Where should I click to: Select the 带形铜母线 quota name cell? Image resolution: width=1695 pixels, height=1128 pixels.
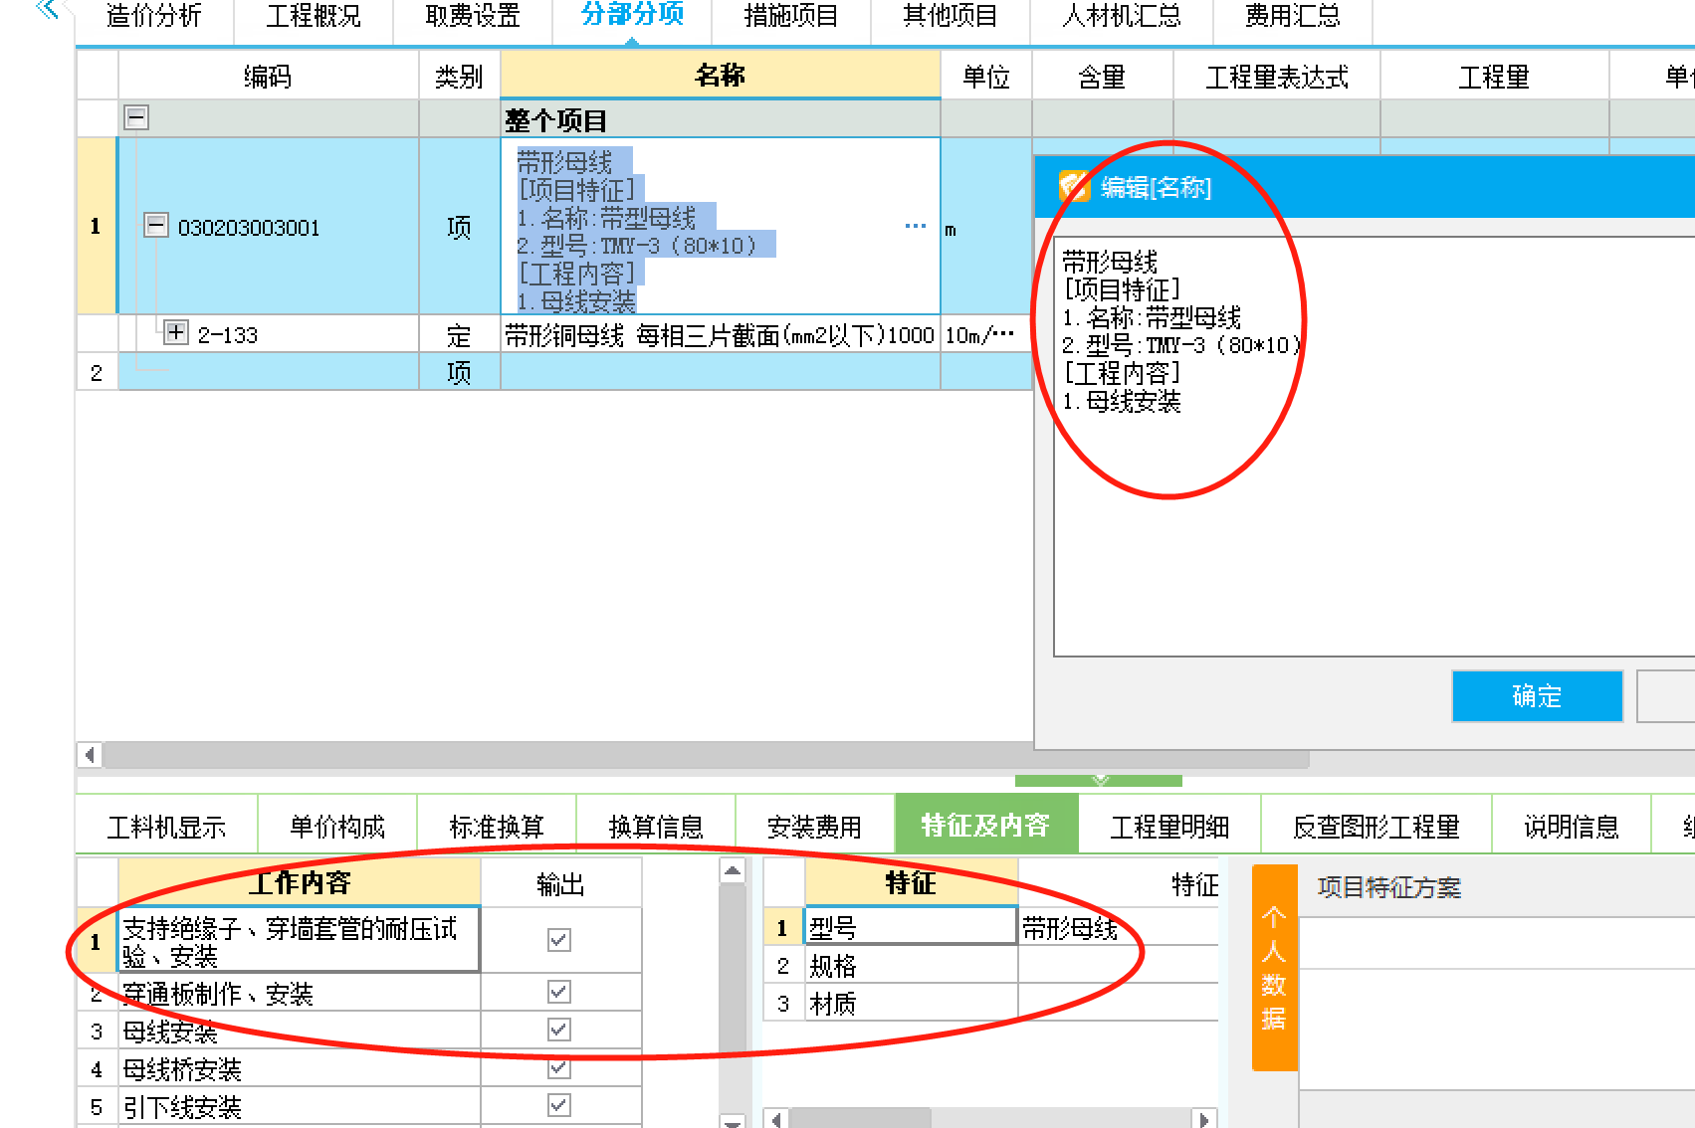pyautogui.click(x=721, y=334)
